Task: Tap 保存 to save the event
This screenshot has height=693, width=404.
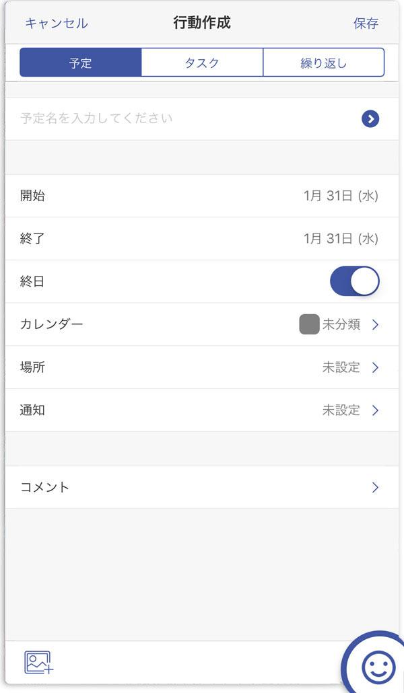Action: coord(366,23)
